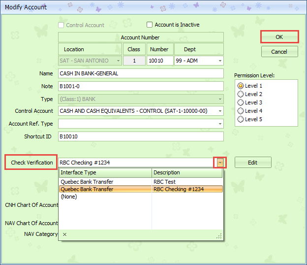
Task: Select Level 2 permission radio
Action: click(x=241, y=94)
